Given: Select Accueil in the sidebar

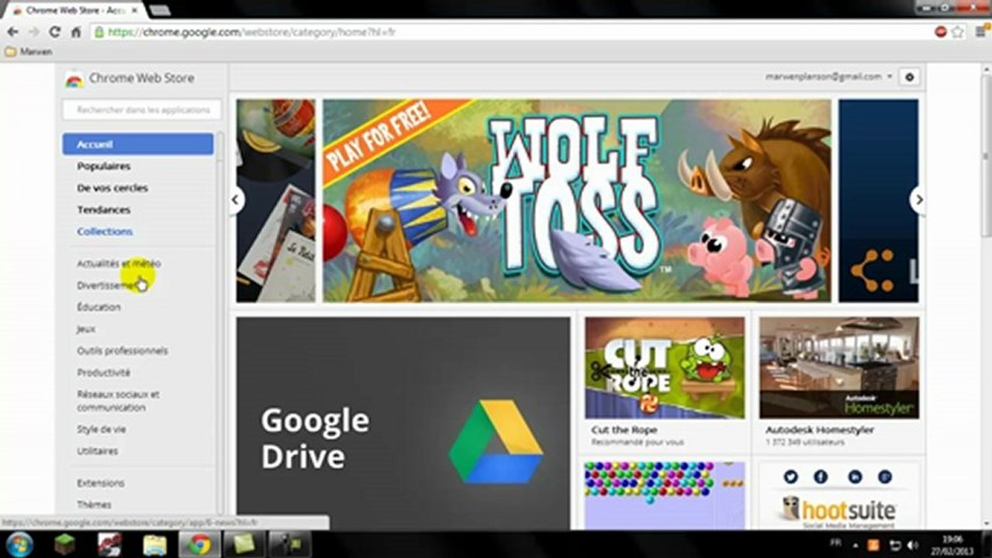Looking at the screenshot, I should coord(138,144).
